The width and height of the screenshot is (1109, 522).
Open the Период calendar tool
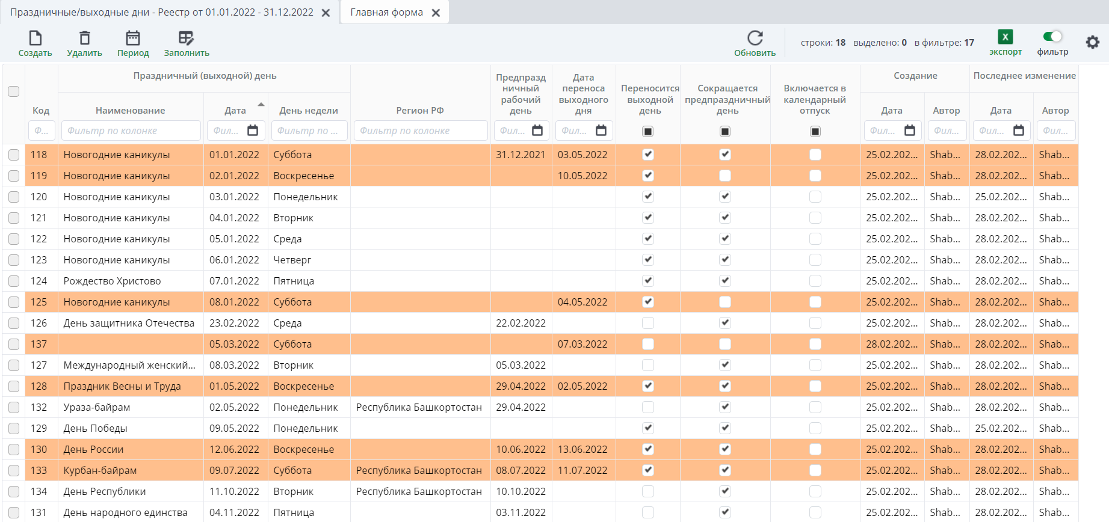click(x=133, y=38)
